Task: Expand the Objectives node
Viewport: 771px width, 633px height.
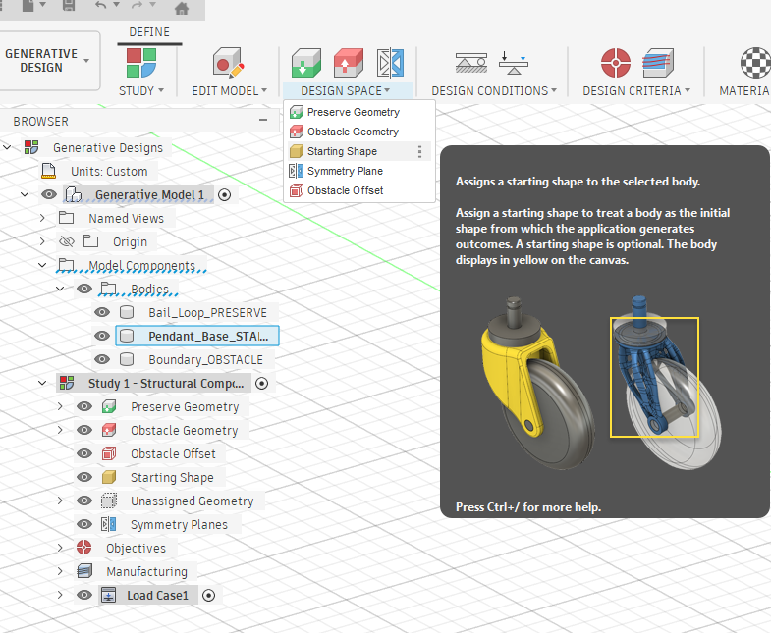Action: click(60, 548)
